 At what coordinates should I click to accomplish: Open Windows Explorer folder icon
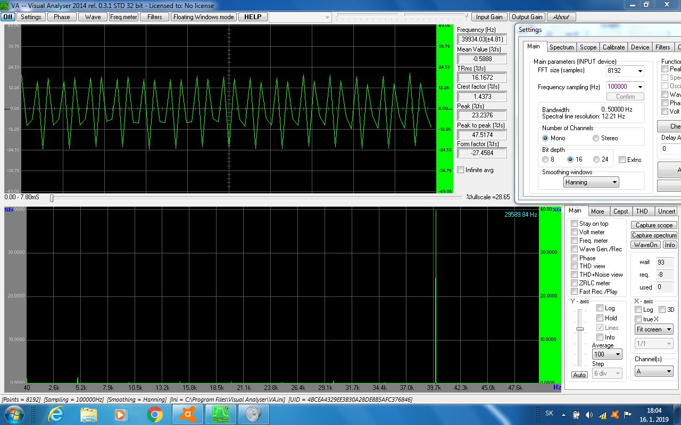(x=89, y=413)
